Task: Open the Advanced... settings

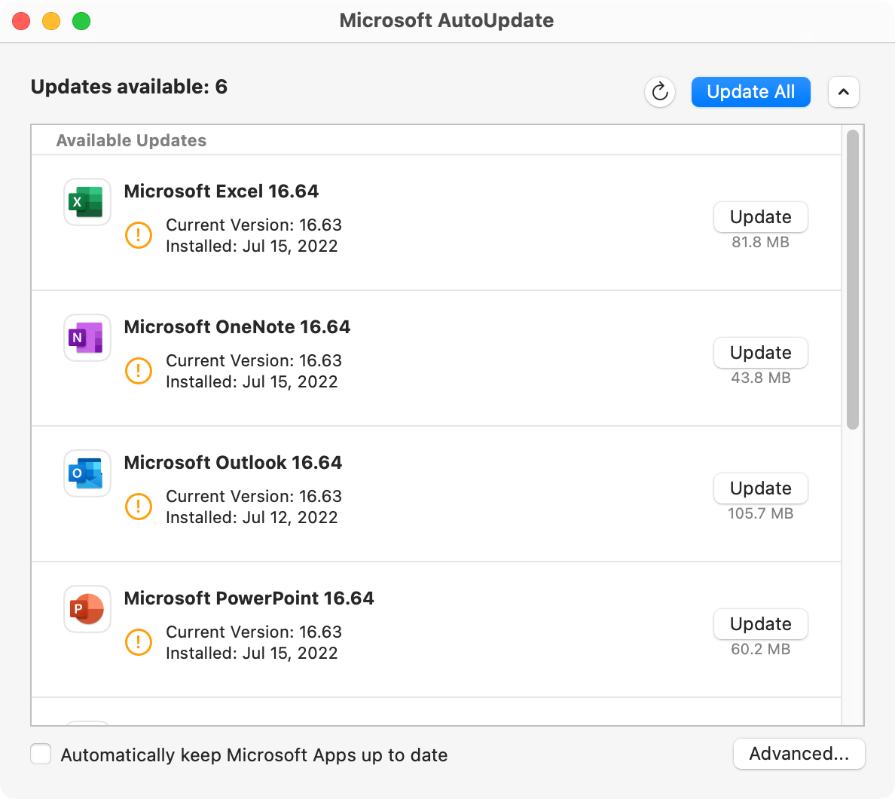Action: coord(799,754)
